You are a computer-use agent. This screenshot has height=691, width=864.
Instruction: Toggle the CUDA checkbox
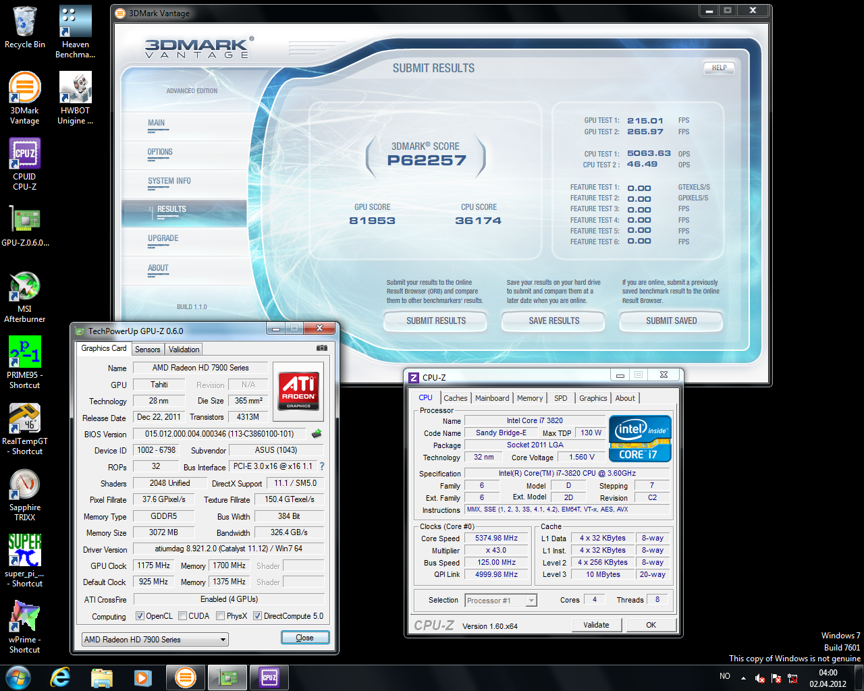click(x=182, y=616)
